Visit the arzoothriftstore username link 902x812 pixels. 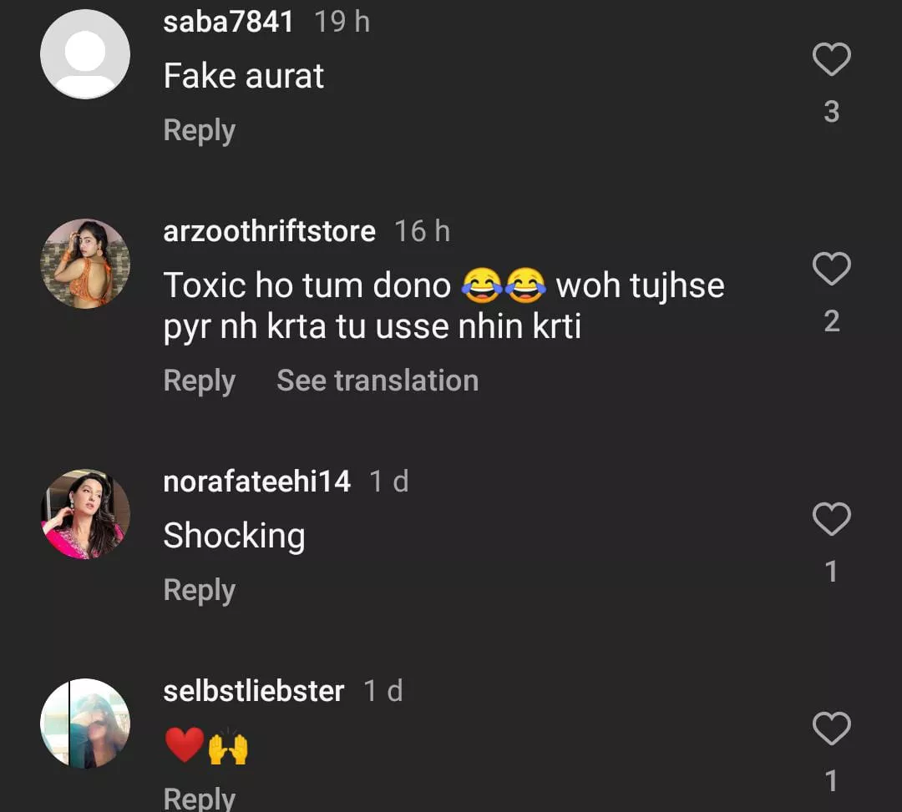click(269, 231)
